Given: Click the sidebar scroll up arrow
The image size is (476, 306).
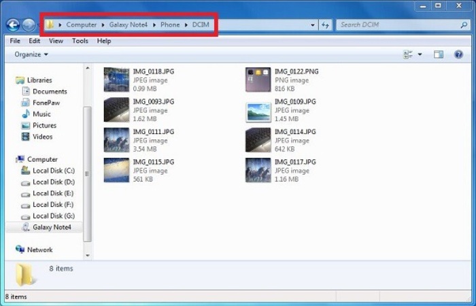Looking at the screenshot, I should [88, 68].
